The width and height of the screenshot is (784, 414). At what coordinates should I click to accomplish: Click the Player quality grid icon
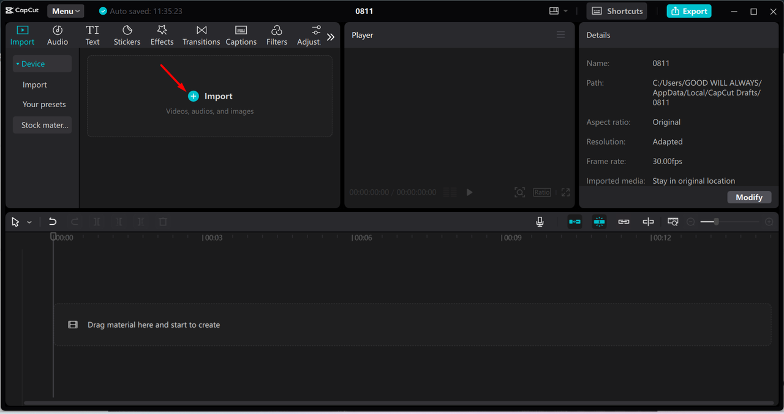click(450, 192)
